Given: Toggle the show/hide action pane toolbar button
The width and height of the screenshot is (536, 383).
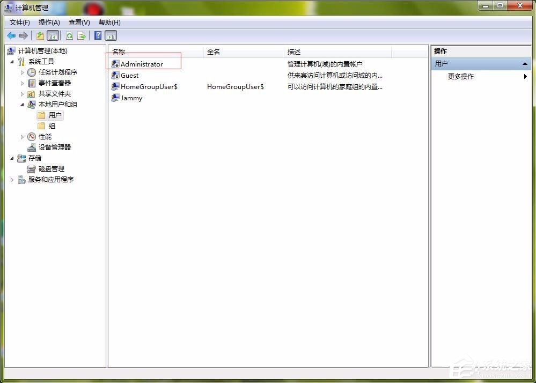Looking at the screenshot, I should pyautogui.click(x=111, y=35).
